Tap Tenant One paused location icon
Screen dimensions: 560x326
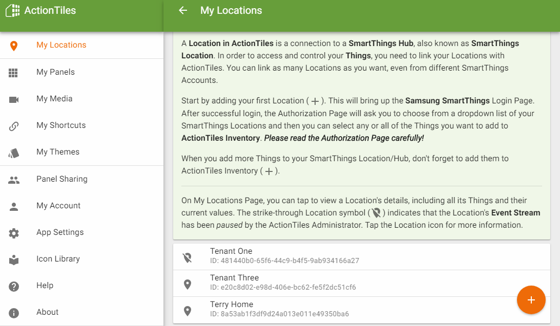click(x=187, y=257)
